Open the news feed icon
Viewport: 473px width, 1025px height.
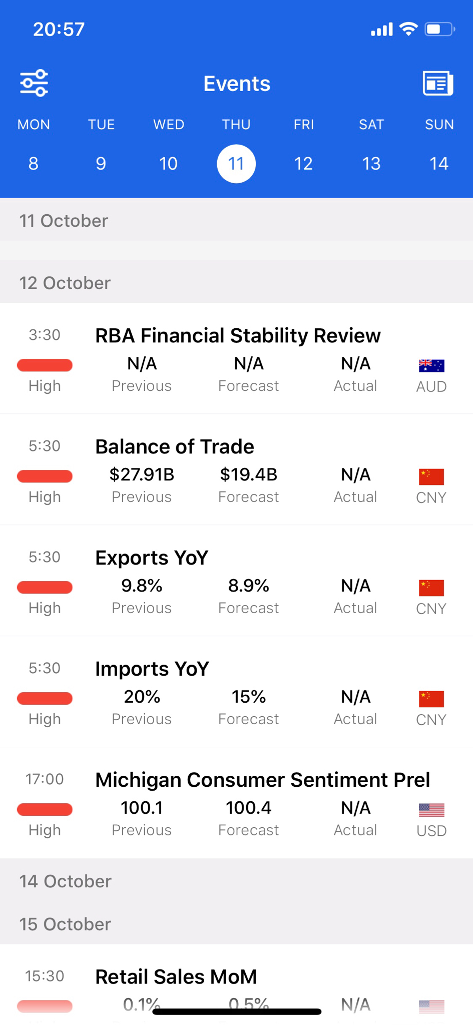(437, 83)
